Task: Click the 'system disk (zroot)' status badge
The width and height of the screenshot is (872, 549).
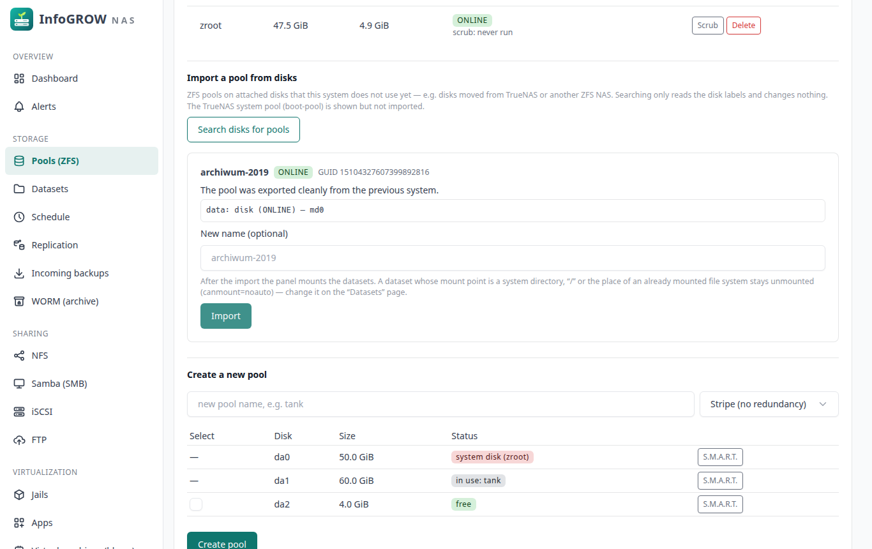Action: 492,457
